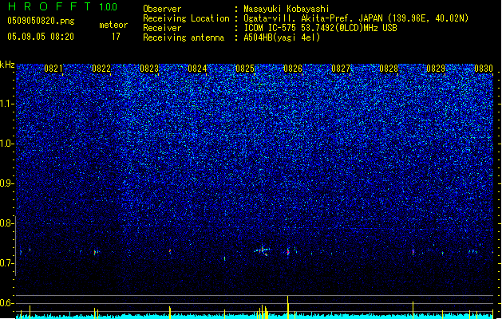Click the 0830 time marker

(484, 69)
